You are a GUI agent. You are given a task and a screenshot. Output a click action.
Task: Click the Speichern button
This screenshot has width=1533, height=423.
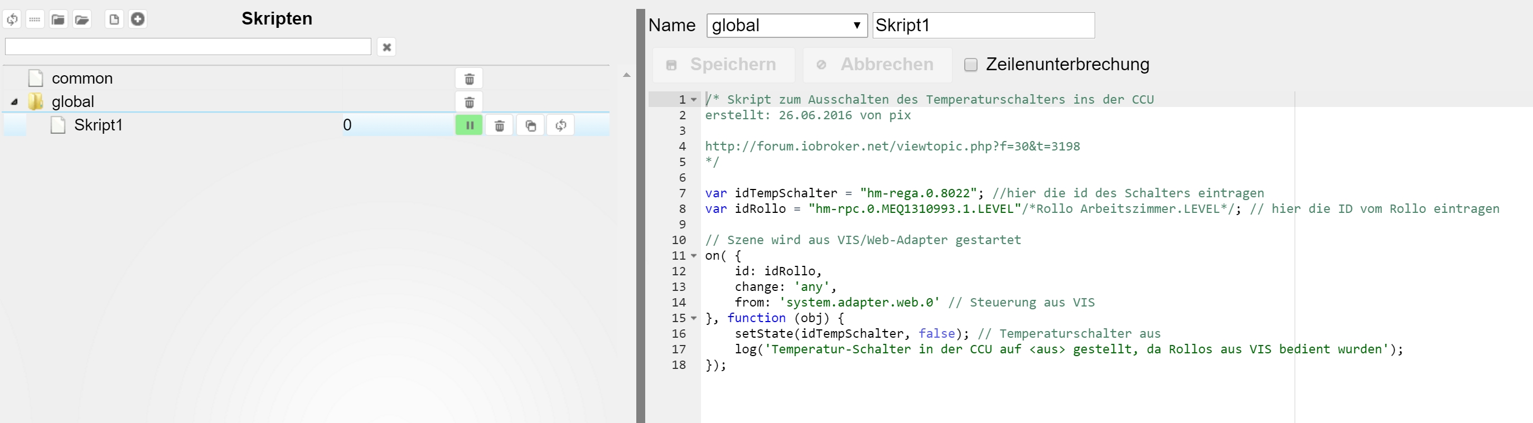point(724,65)
